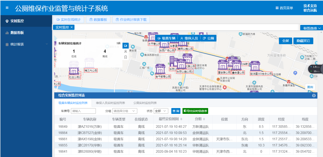Image resolution: width=323 pixels, height=157 pixels.
Task: Click 数据看板 toolbar button
Action: (98, 19)
